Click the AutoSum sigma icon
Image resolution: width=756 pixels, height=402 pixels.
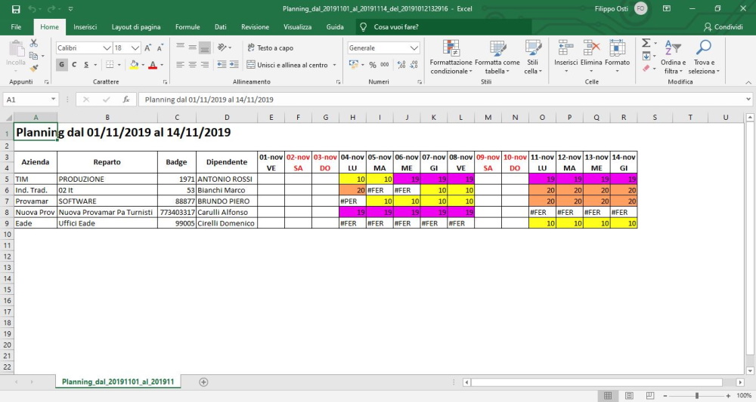(x=646, y=43)
